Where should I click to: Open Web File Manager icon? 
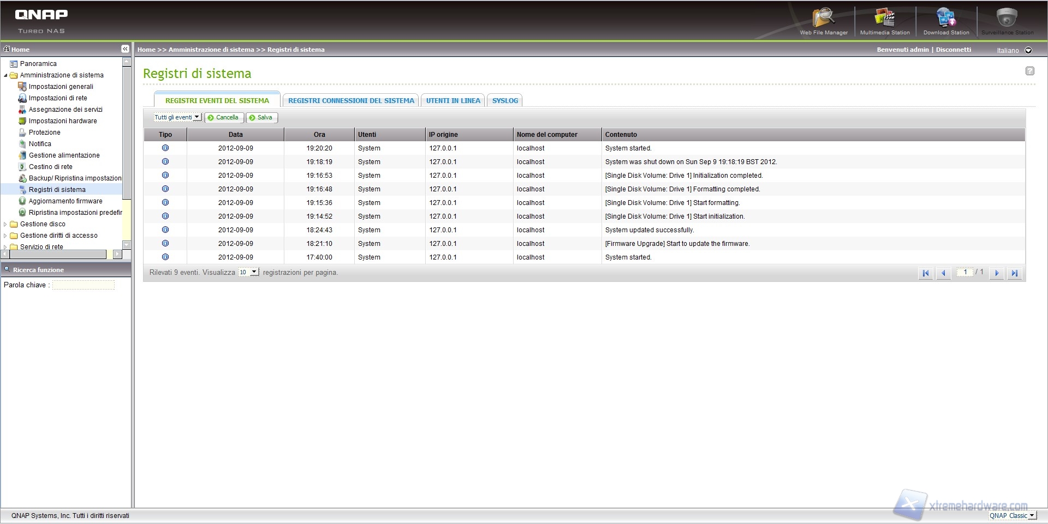[823, 20]
